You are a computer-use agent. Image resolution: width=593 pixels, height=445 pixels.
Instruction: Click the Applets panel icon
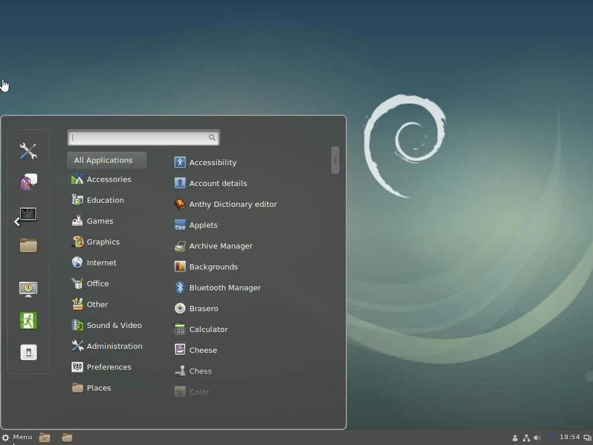click(x=180, y=225)
